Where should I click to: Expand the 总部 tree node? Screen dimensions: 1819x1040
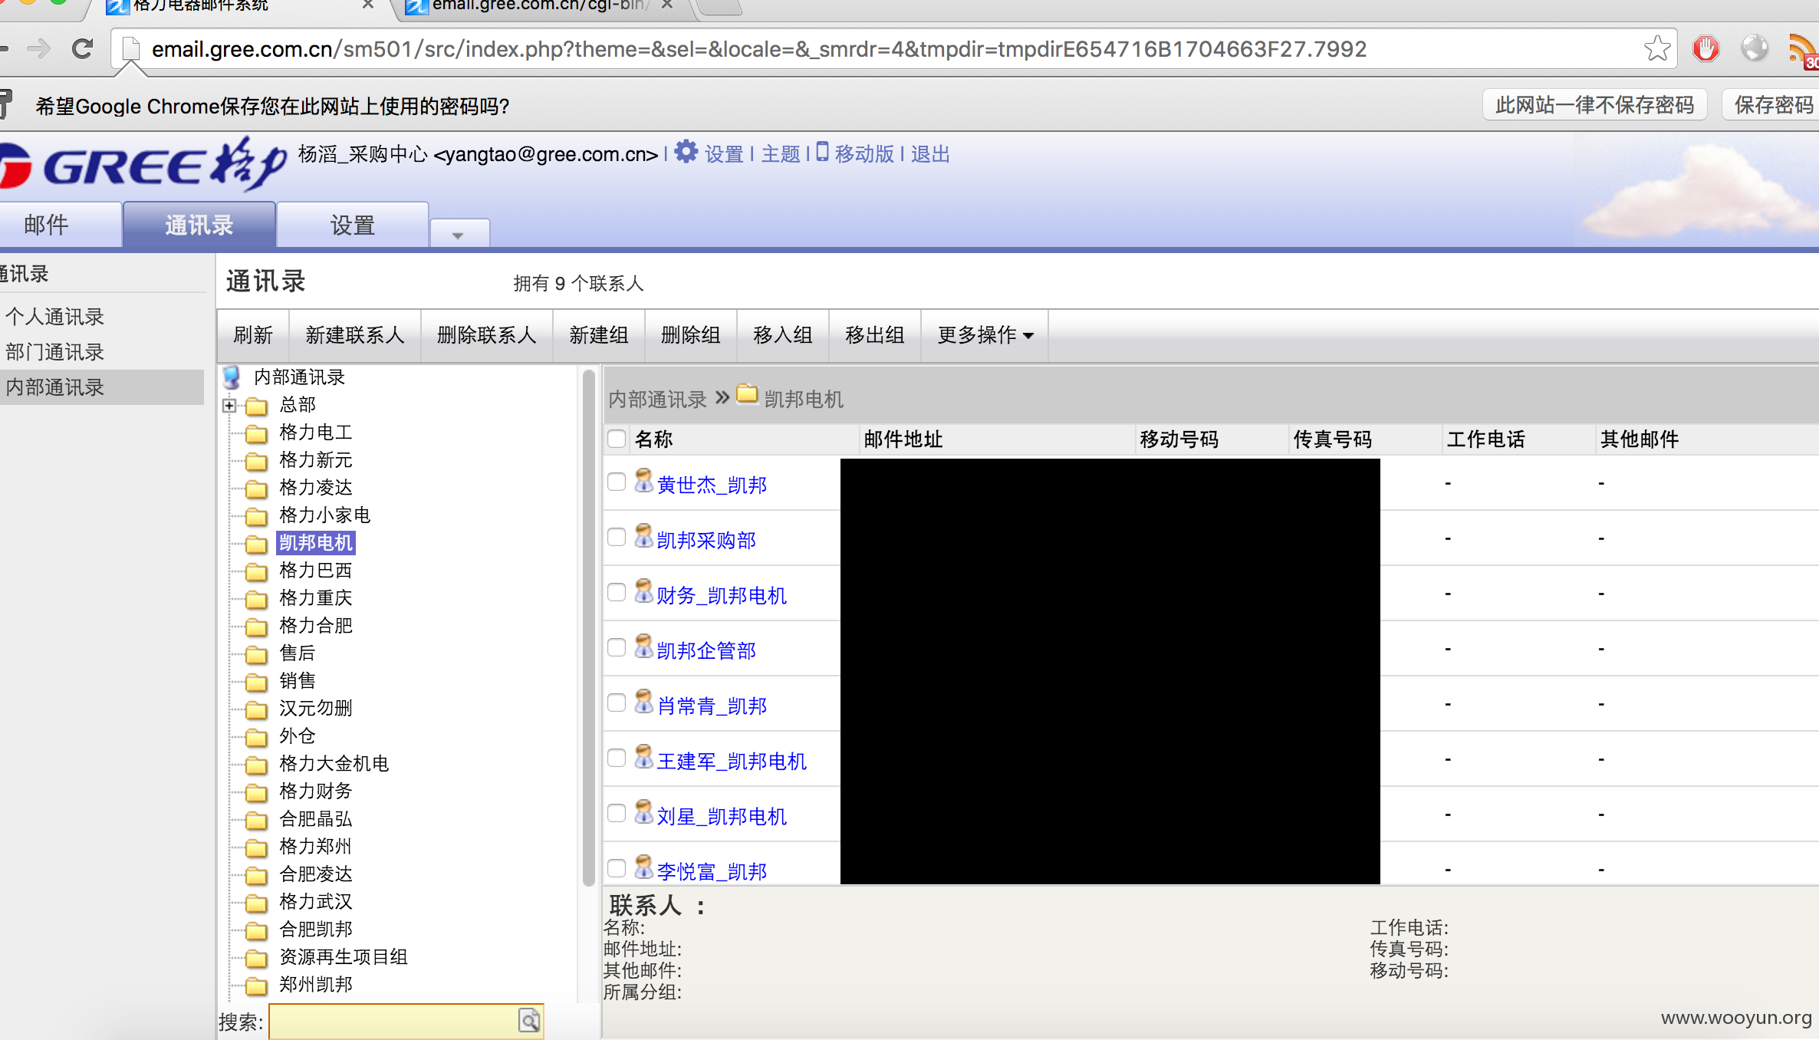229,405
